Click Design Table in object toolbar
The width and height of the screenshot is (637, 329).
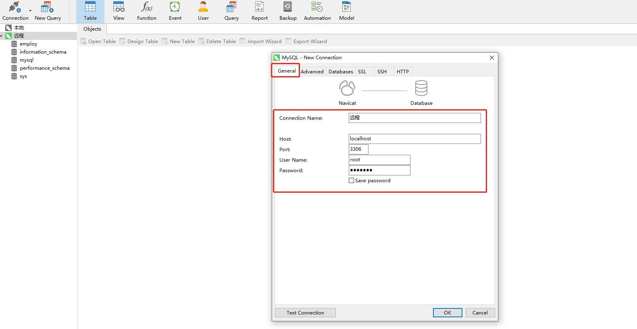point(139,42)
